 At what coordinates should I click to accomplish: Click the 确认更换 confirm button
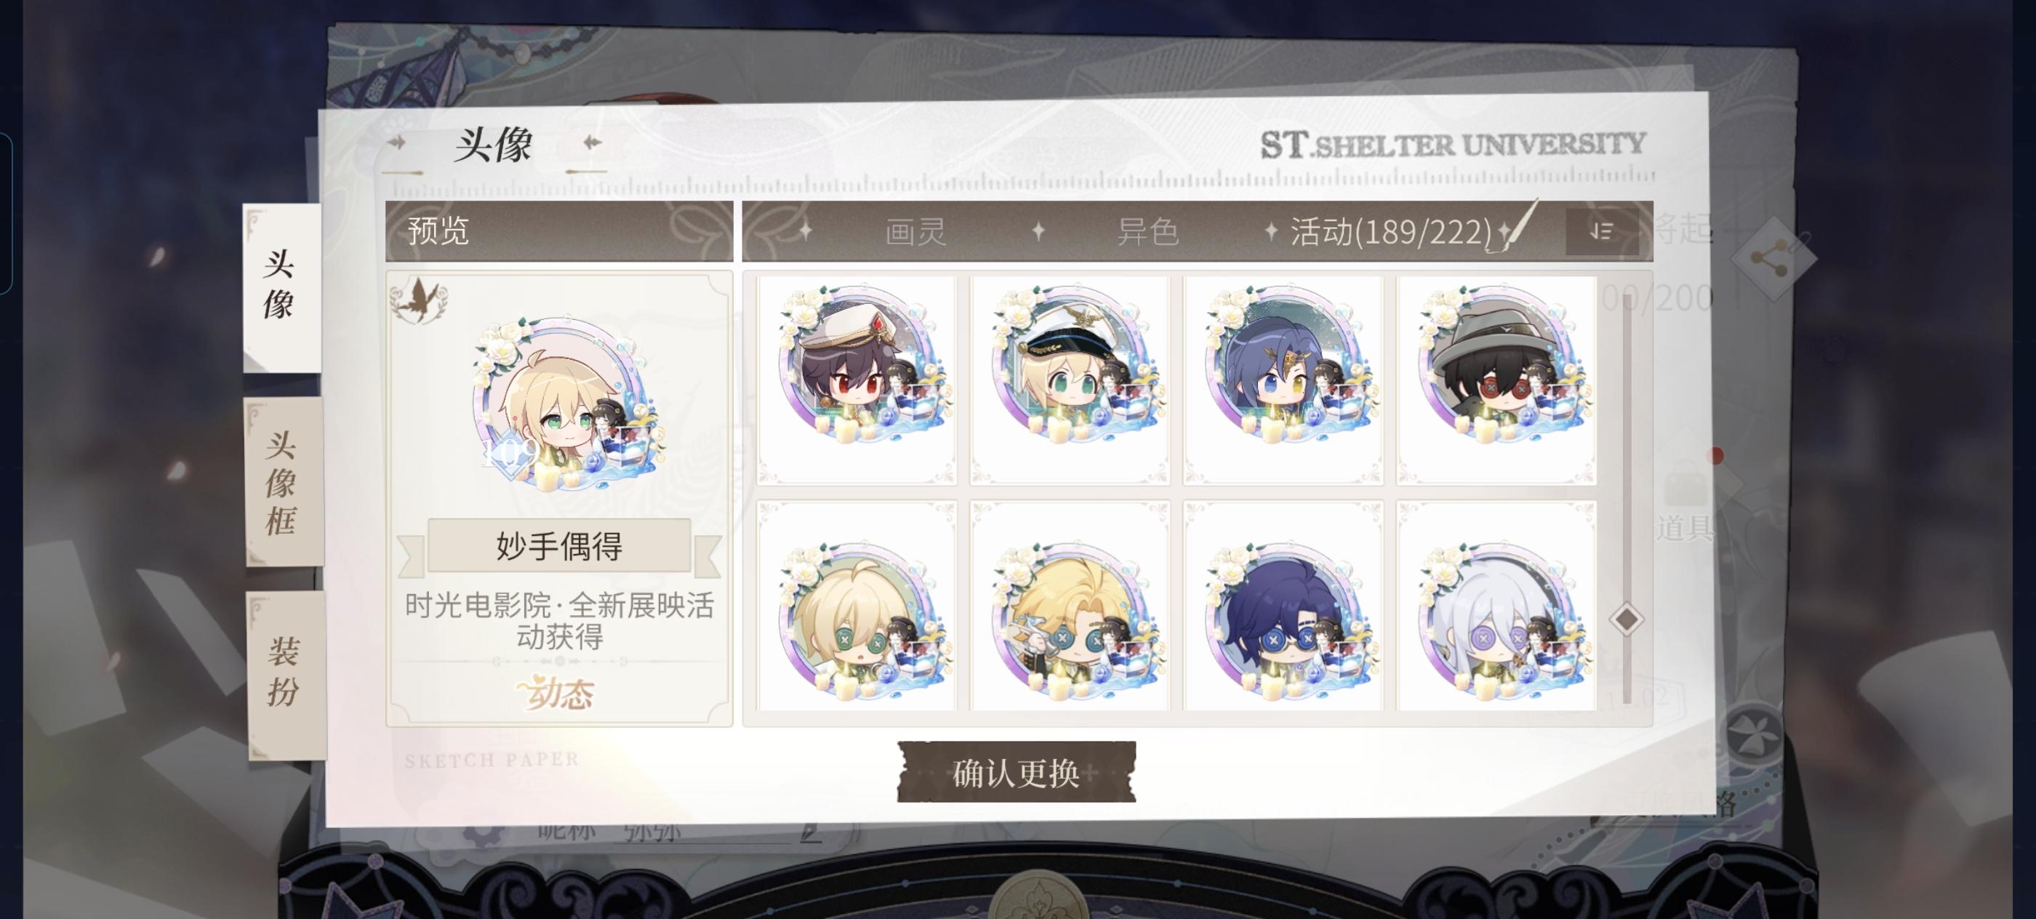click(x=1017, y=772)
